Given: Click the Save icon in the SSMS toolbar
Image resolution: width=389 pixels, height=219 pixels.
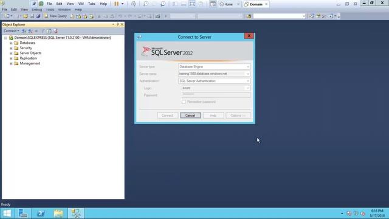Looking at the screenshot, I should pyautogui.click(x=32, y=16).
